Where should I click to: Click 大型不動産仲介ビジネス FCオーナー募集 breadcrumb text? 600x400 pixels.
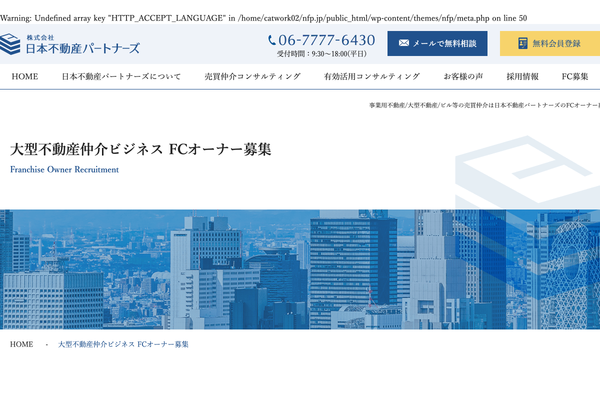coord(123,344)
